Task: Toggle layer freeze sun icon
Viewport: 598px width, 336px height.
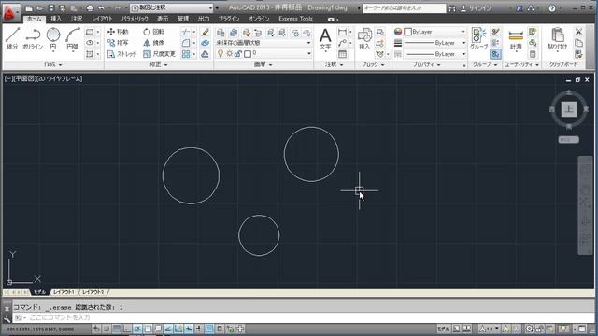Action: click(x=230, y=54)
